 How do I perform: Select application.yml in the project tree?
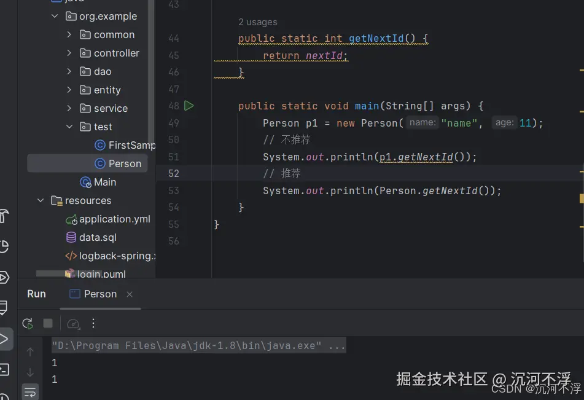point(114,219)
